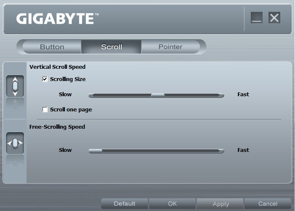The height and width of the screenshot is (211, 295).
Task: Click the Fast label of Vertical Scroll Speed
Action: [243, 94]
